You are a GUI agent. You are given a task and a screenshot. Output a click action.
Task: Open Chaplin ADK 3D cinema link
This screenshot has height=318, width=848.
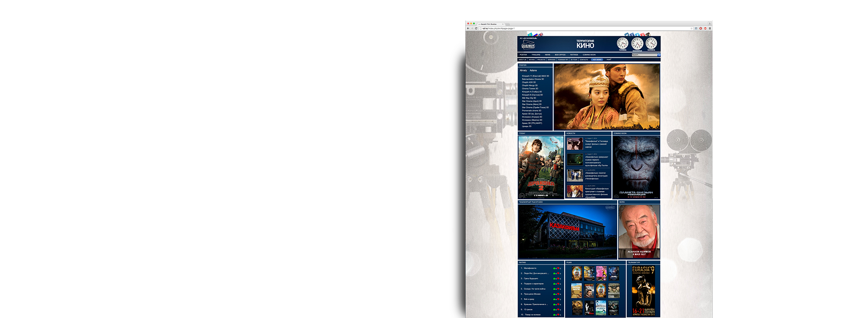pos(529,82)
